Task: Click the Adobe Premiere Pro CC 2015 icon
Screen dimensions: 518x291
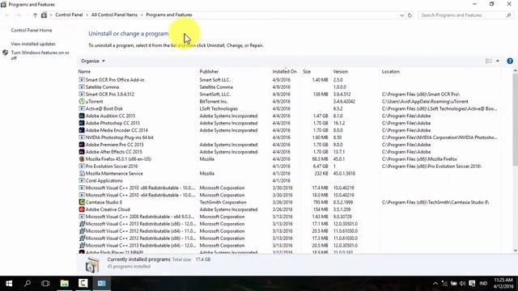Action: (x=82, y=145)
